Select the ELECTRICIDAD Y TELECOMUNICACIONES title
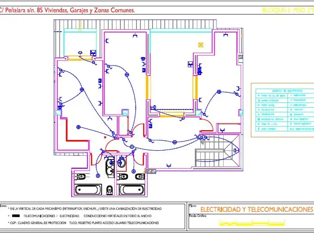The height and width of the screenshot is (235, 314). coord(256,210)
